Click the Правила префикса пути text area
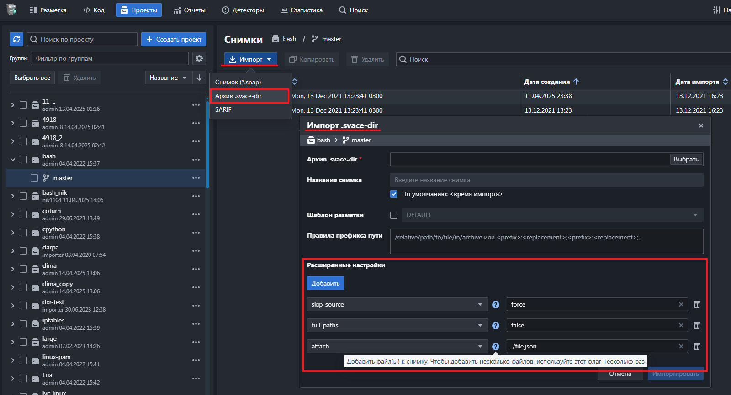 point(547,241)
